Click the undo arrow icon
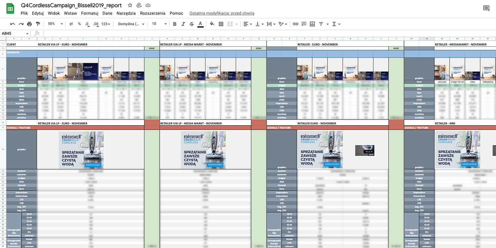 [13, 24]
